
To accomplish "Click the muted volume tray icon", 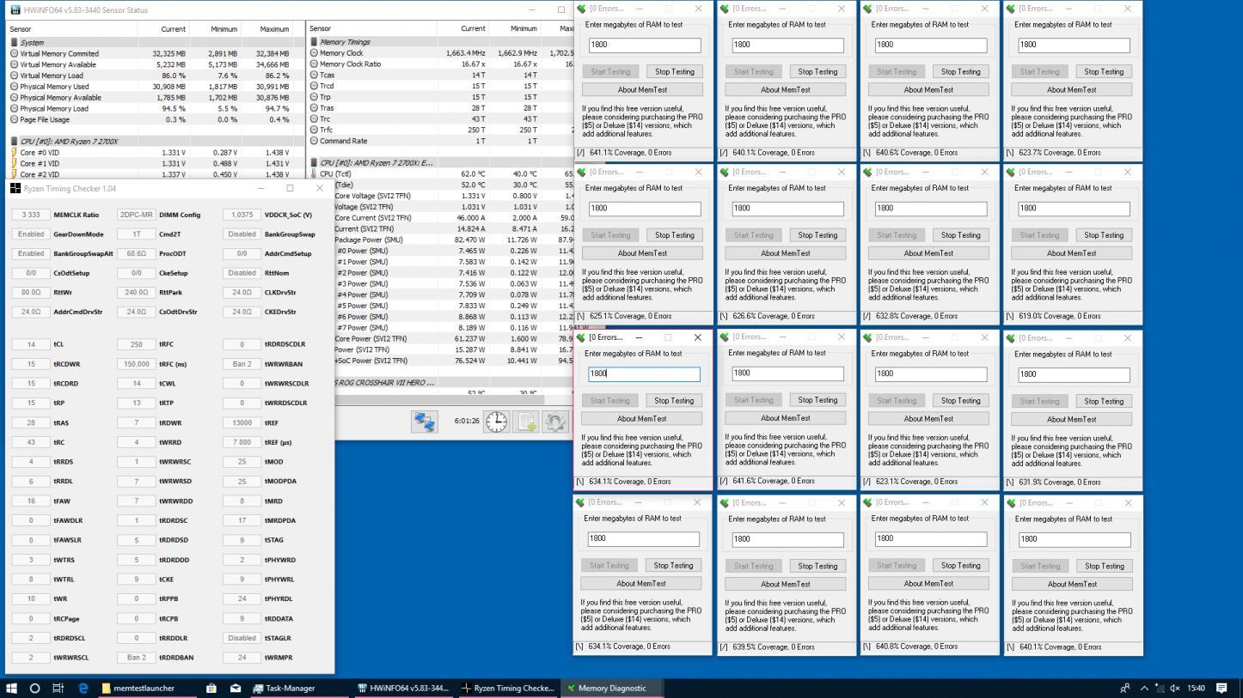I will click(1175, 688).
